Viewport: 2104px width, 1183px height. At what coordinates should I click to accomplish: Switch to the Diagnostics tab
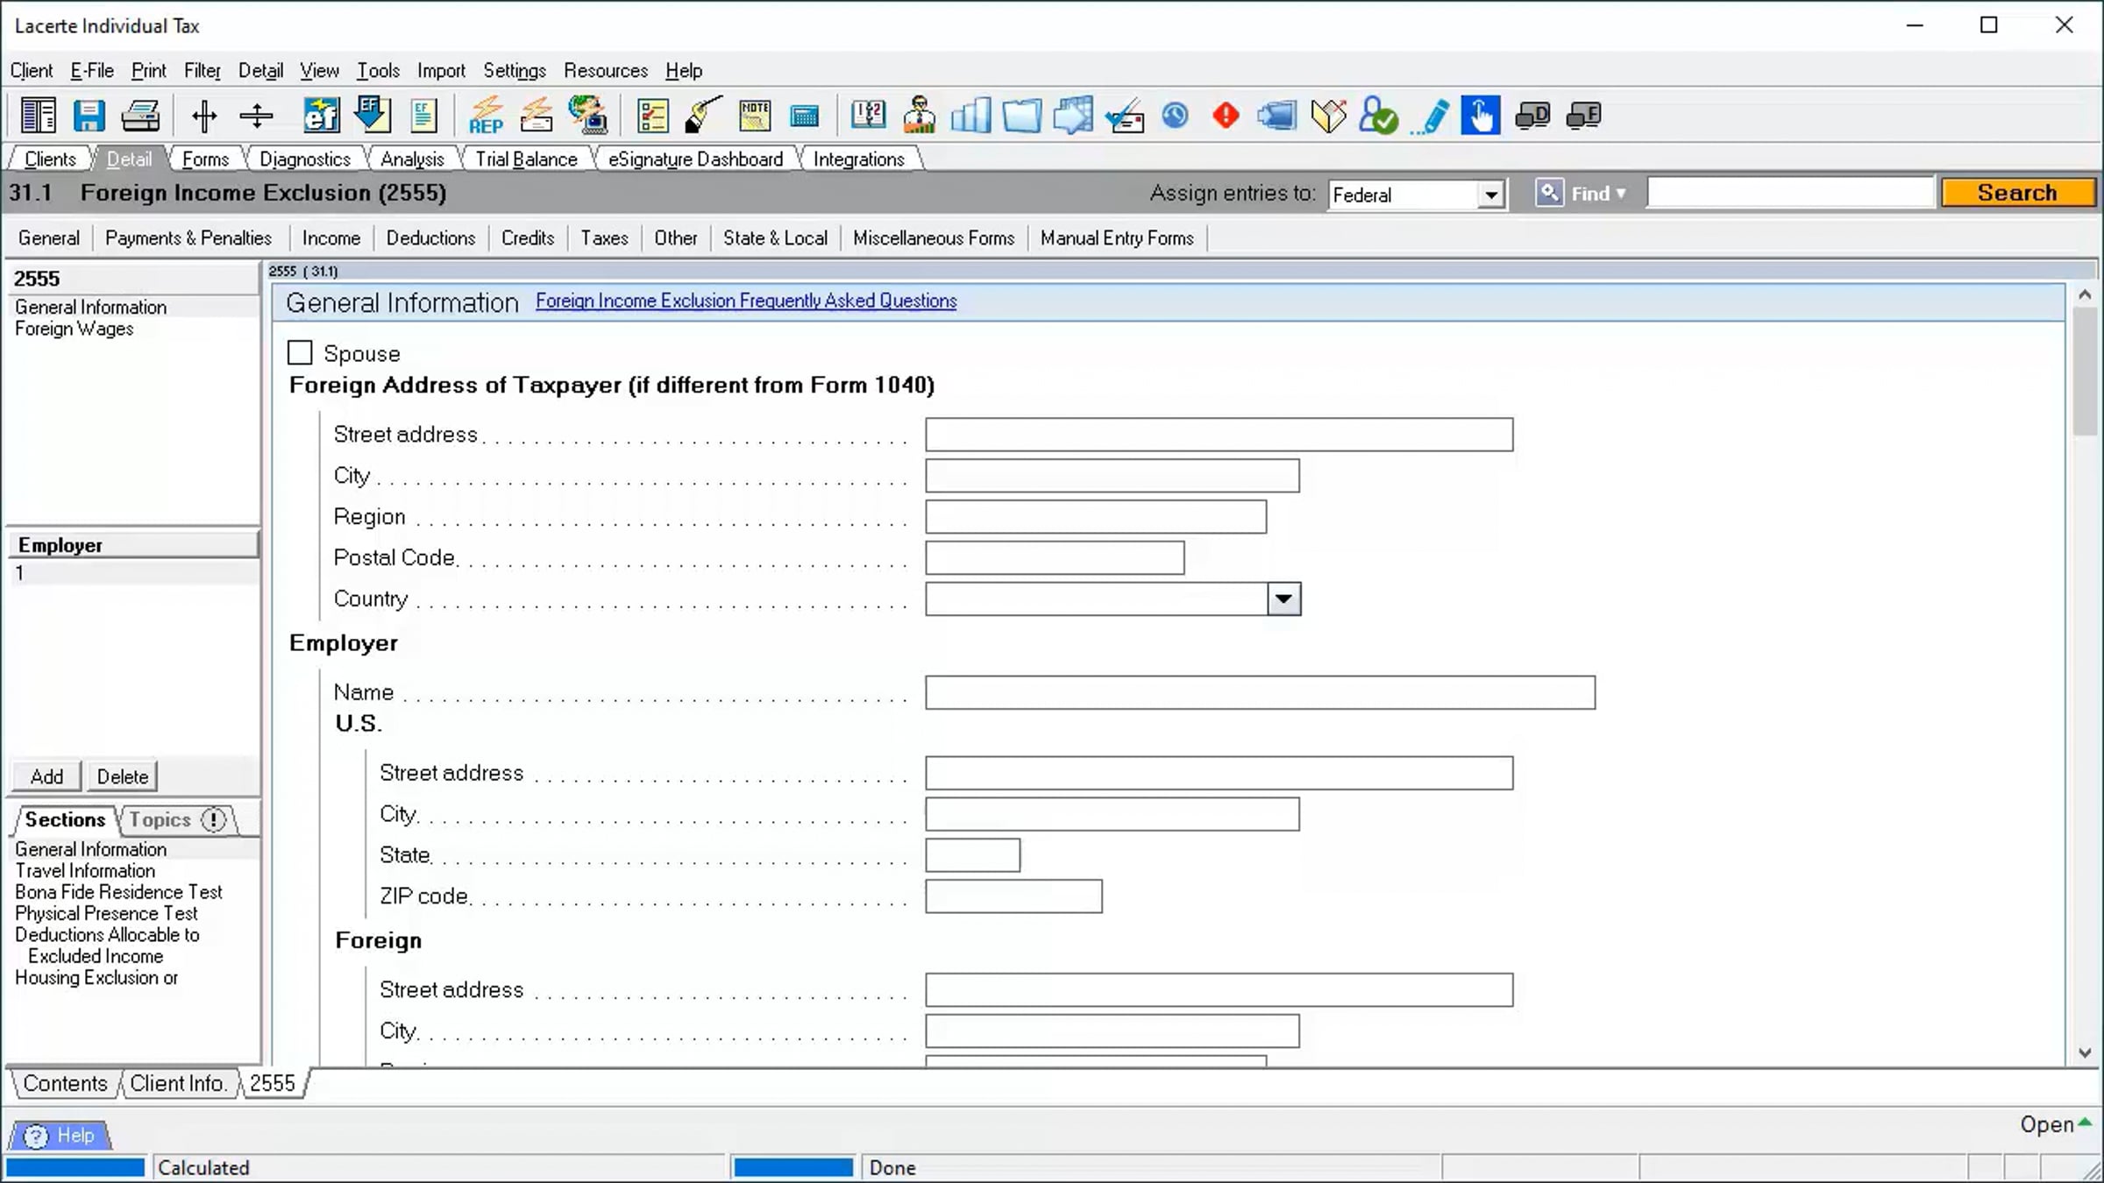(x=305, y=159)
